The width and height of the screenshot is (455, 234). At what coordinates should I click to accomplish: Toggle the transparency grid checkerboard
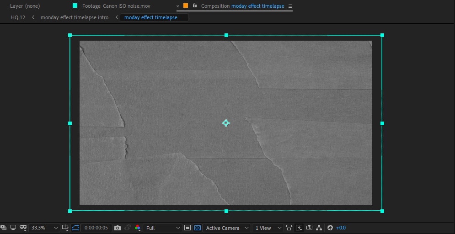tap(198, 228)
